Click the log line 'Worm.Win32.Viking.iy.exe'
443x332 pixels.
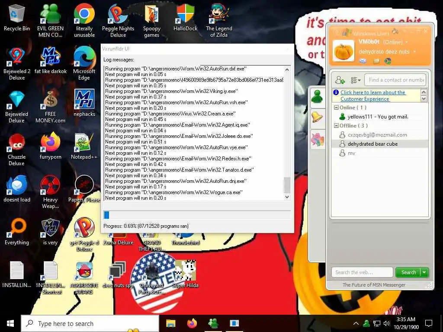tap(171, 91)
